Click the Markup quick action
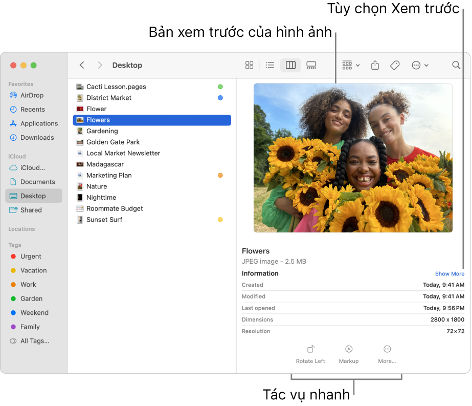 coord(348,355)
